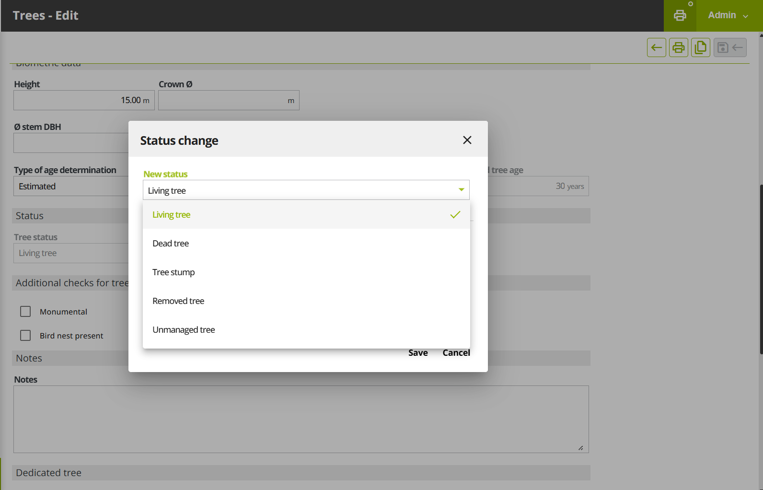This screenshot has width=763, height=490.
Task: Select the Removed tree option
Action: pos(178,301)
